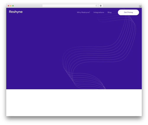148x125 pixels.
Task: Click the title bar between downloads and plus icons
Action: tap(121, 6)
